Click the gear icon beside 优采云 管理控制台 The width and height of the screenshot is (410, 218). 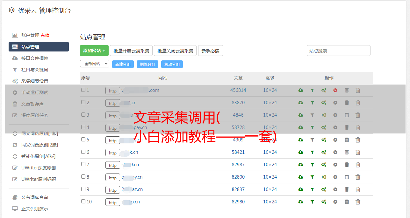click(12, 10)
